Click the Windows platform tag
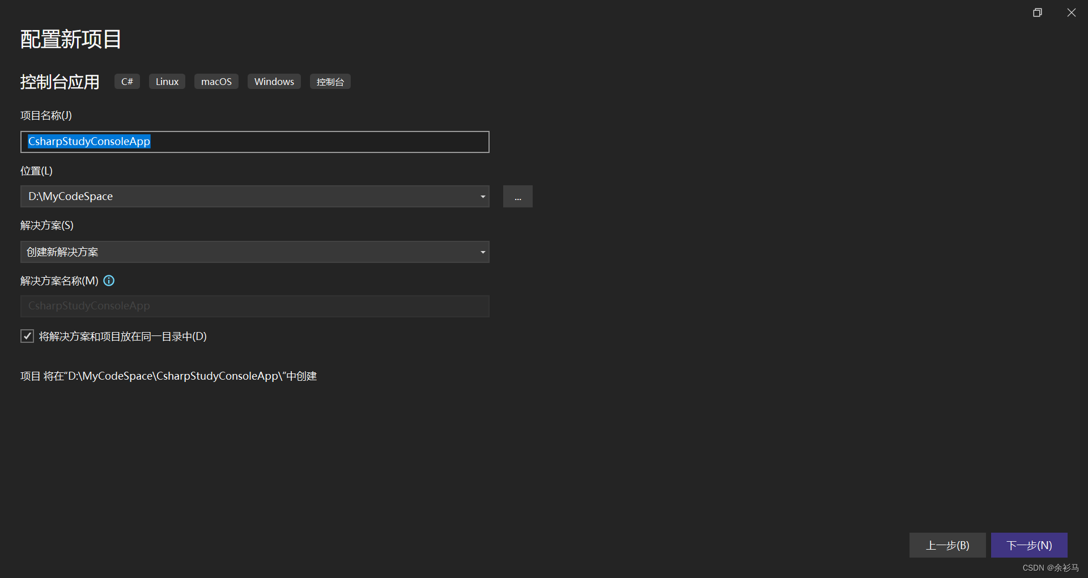 tap(274, 82)
